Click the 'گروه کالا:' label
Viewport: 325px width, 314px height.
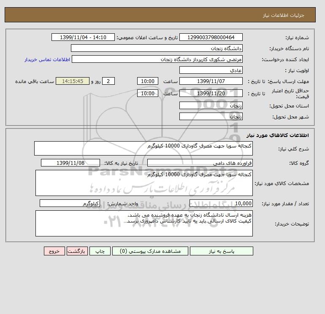[x=299, y=163]
